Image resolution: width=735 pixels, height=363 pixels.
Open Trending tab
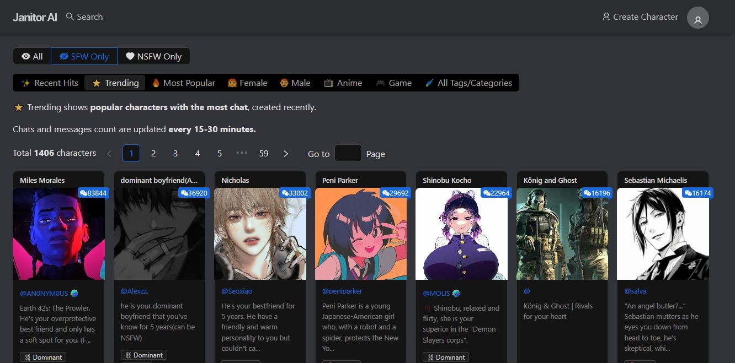click(115, 83)
